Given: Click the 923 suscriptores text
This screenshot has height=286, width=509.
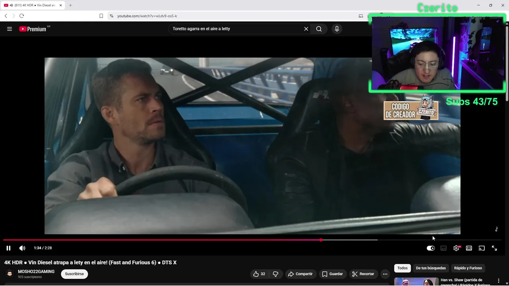Looking at the screenshot, I should point(30,277).
